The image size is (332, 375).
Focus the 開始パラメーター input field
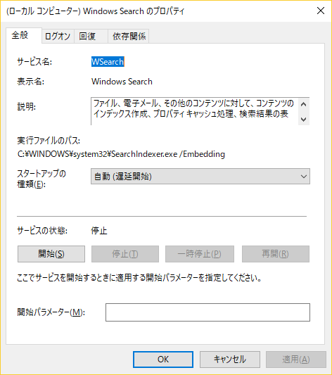click(x=207, y=312)
